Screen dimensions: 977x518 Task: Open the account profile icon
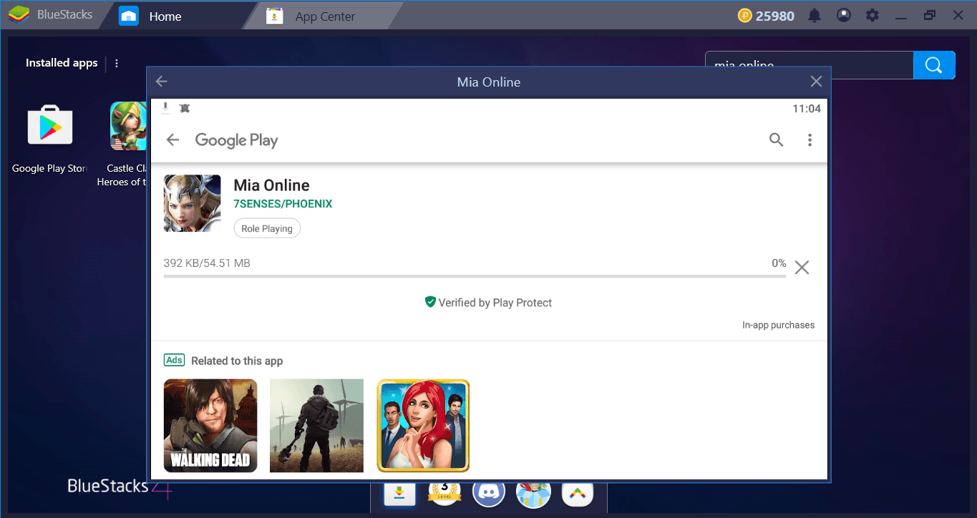[844, 15]
